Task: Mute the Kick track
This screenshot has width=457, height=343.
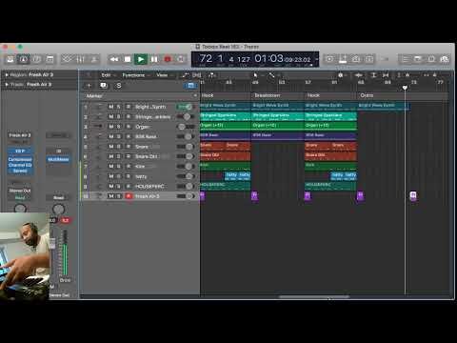Action: click(110, 167)
